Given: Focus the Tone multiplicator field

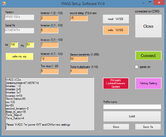Looking at the screenshot, I should [79, 71].
